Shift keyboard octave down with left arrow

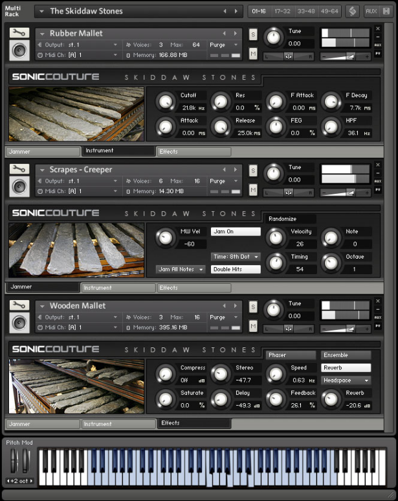[x=8, y=481]
